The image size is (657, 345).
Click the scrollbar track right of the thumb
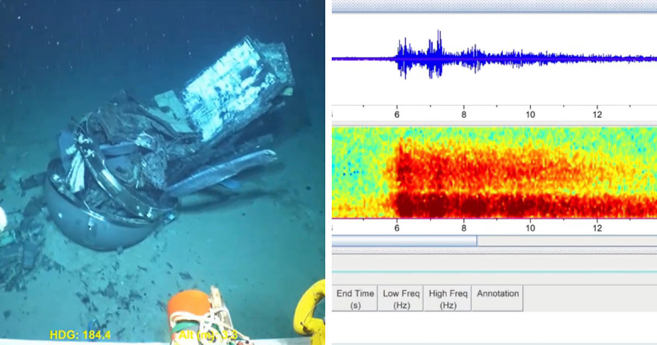pyautogui.click(x=564, y=240)
